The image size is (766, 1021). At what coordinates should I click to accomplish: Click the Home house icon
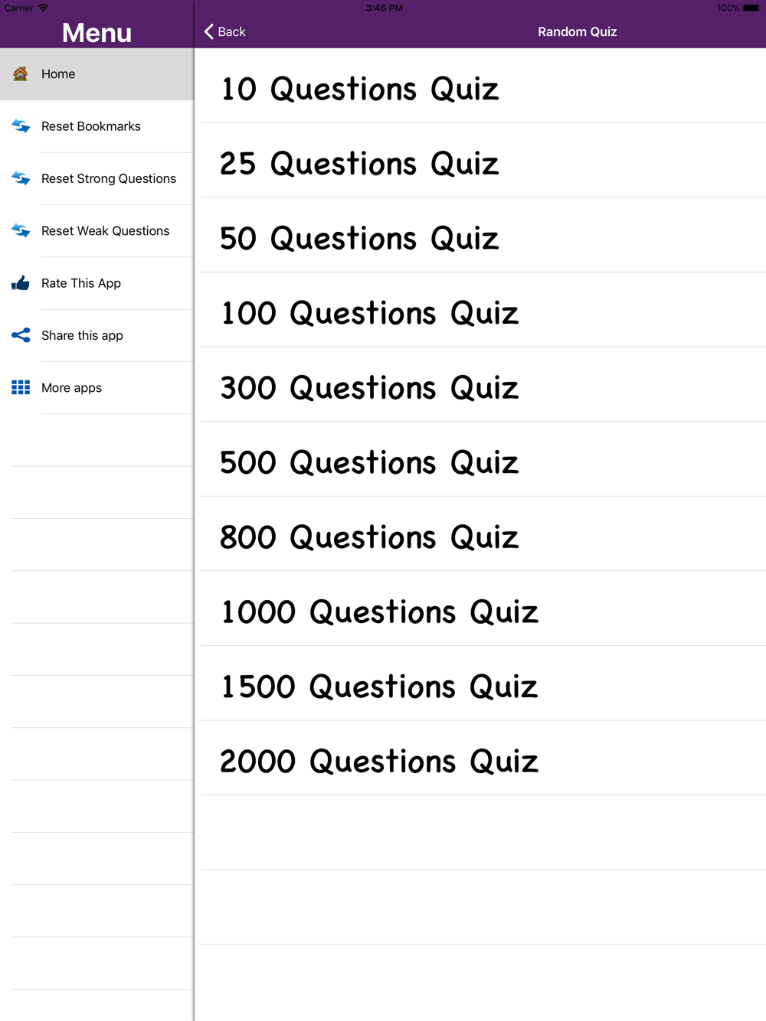21,73
